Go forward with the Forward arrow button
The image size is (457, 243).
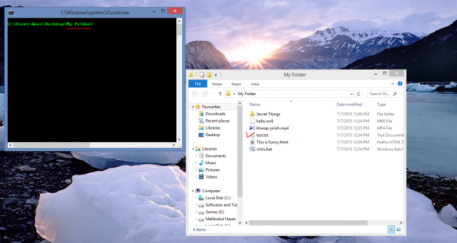(204, 94)
